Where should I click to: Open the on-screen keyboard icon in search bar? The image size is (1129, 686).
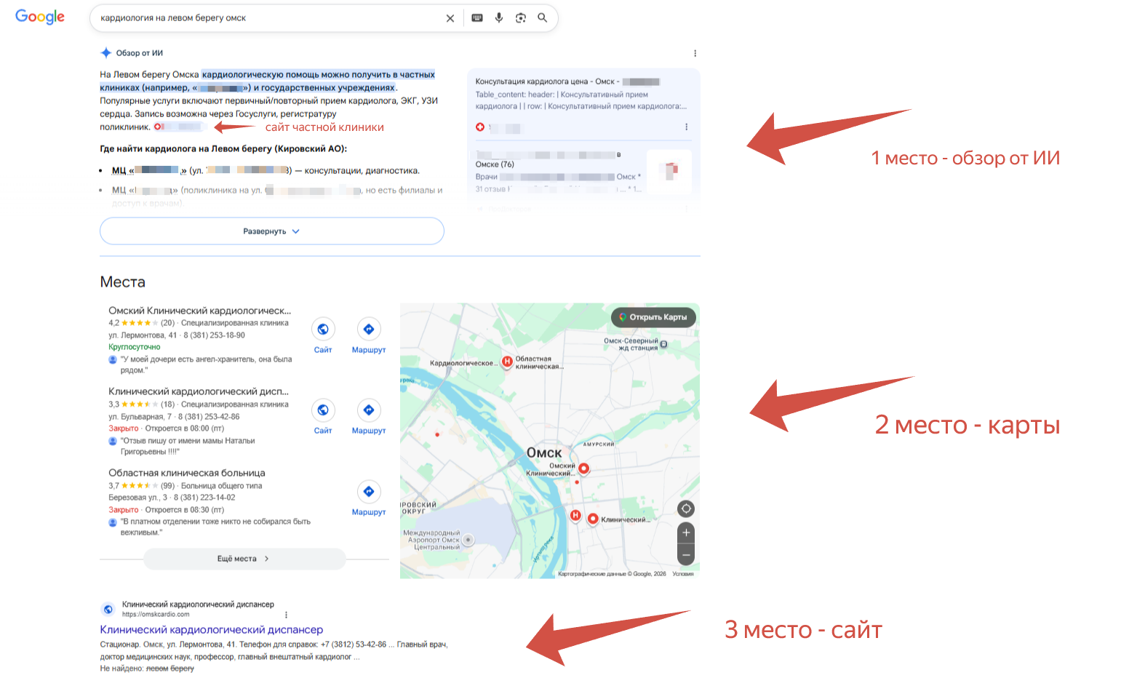point(477,18)
